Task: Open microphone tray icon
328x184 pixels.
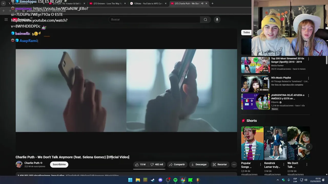Action: pos(289,180)
